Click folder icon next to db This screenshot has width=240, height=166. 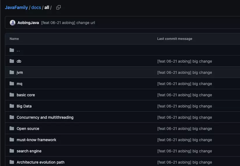[x=12, y=61]
